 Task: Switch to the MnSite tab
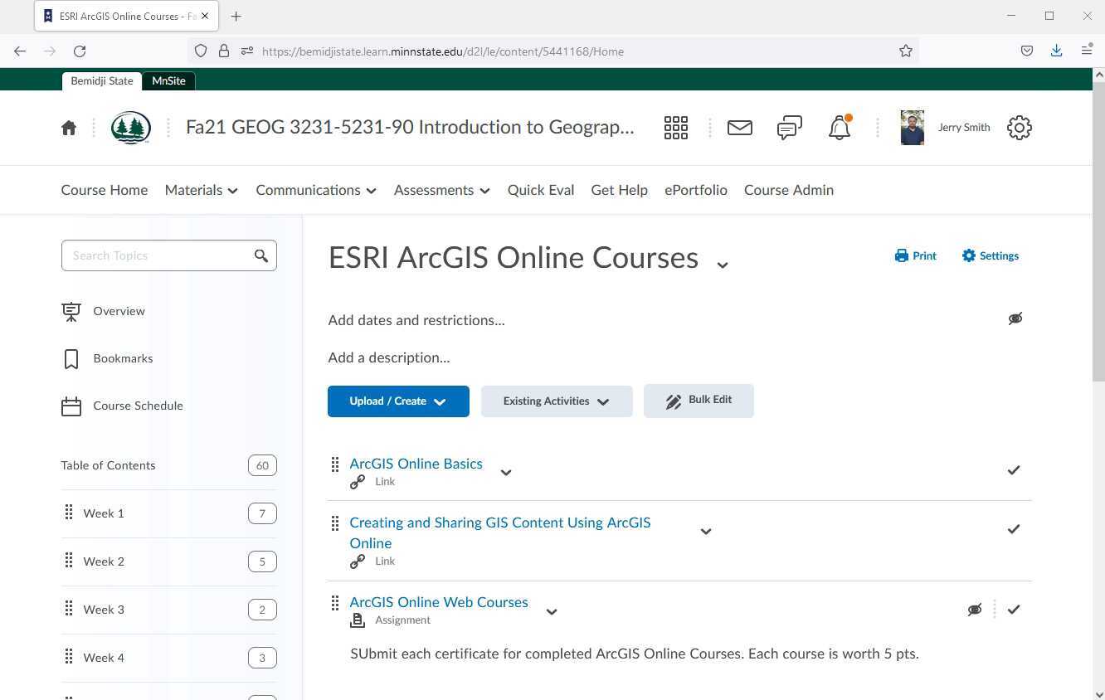pyautogui.click(x=168, y=80)
